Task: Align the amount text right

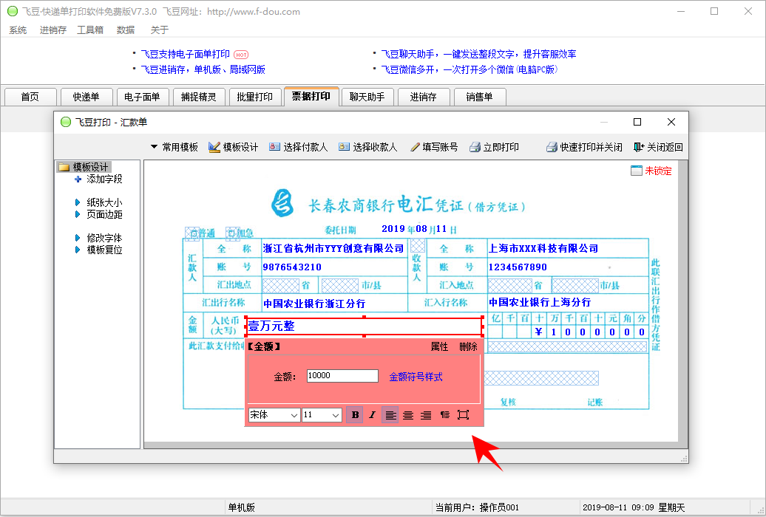Action: pos(426,415)
